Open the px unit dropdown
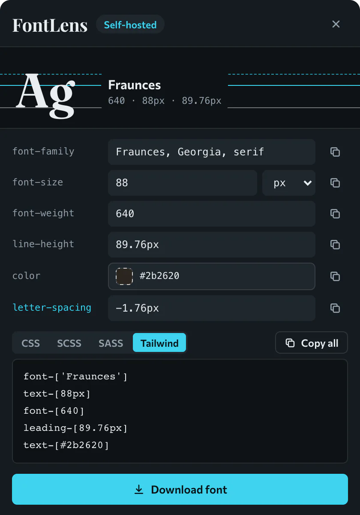The height and width of the screenshot is (515, 360). coord(289,183)
